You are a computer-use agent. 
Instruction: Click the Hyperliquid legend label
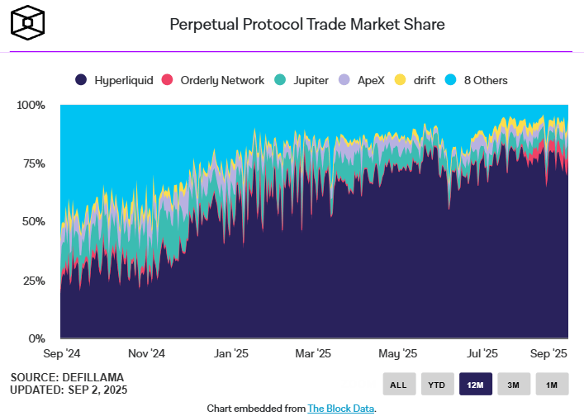click(x=124, y=80)
